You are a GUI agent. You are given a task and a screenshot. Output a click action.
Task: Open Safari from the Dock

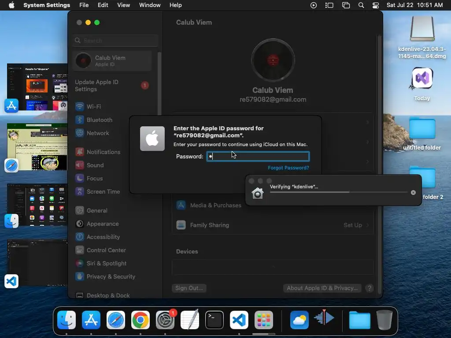[116, 320]
